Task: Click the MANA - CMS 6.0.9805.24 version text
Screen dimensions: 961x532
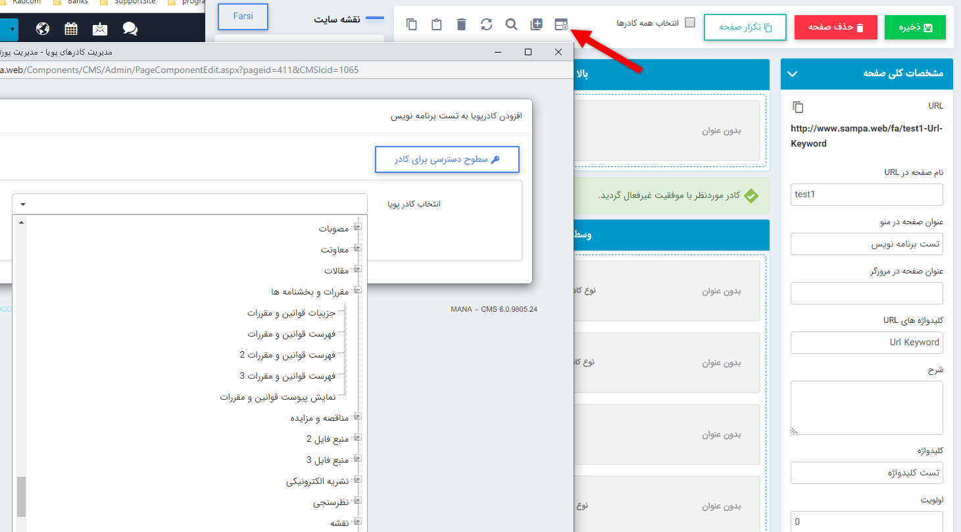Action: 494,309
